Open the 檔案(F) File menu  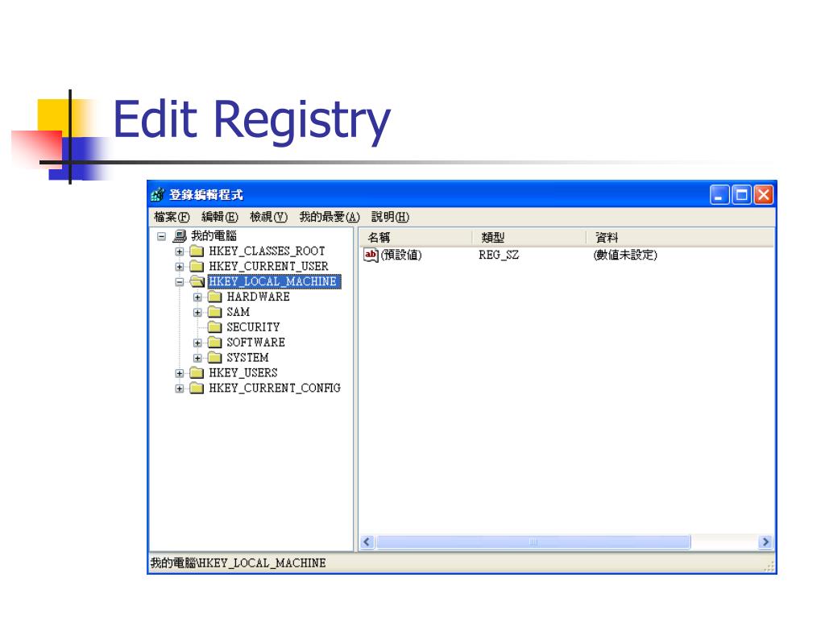coord(172,217)
